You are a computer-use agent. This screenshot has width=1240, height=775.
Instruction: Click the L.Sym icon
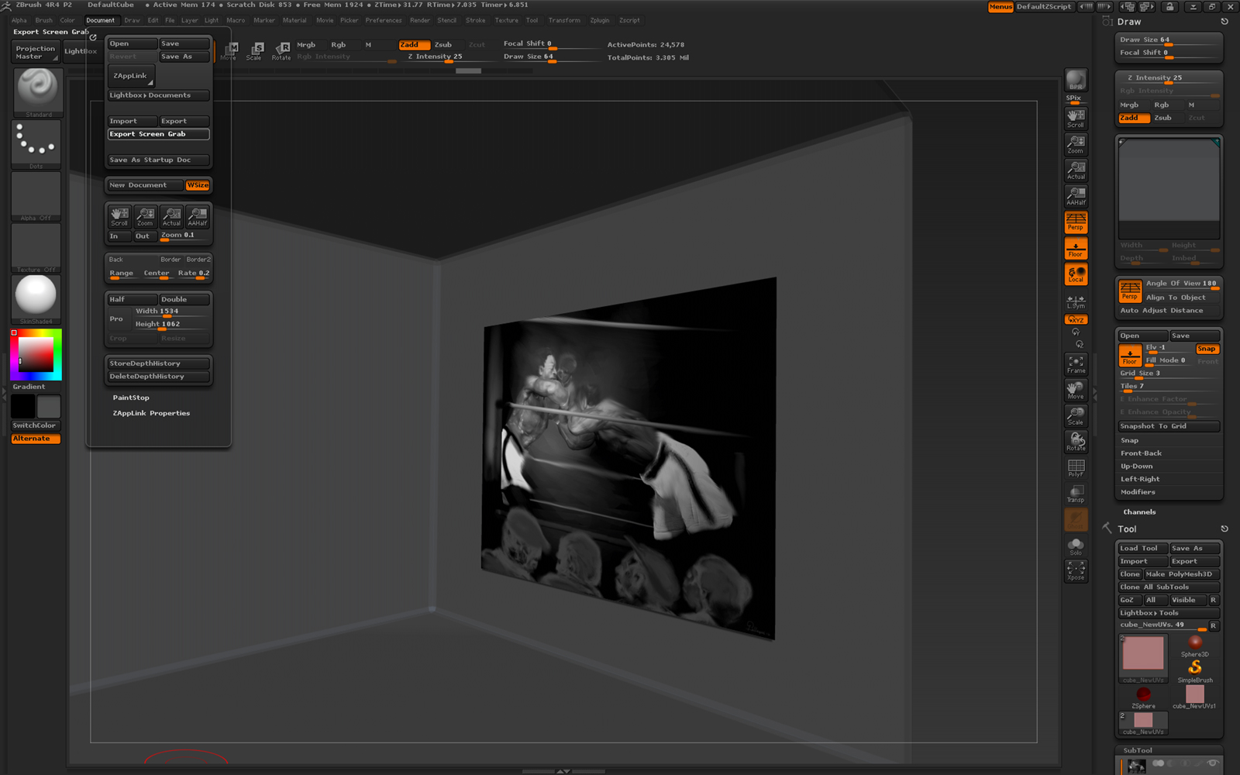click(x=1076, y=301)
